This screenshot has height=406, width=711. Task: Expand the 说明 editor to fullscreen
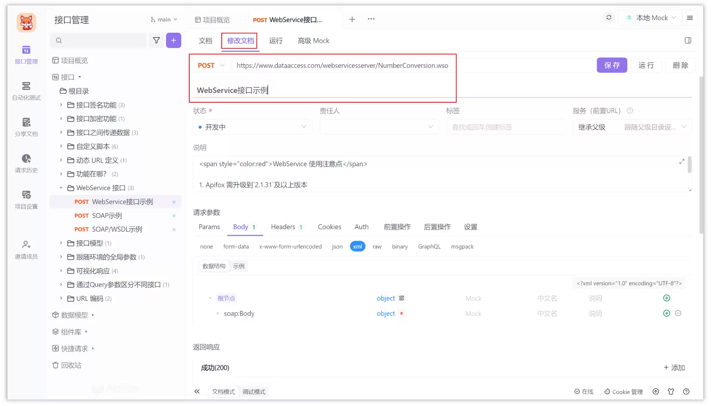click(x=682, y=161)
